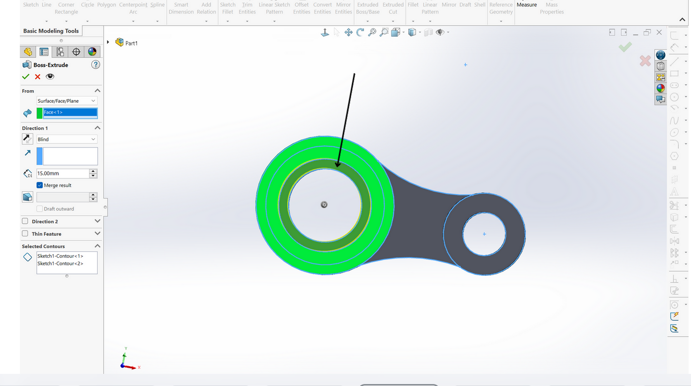Open Appearances task pane sphere icon

coord(661,88)
